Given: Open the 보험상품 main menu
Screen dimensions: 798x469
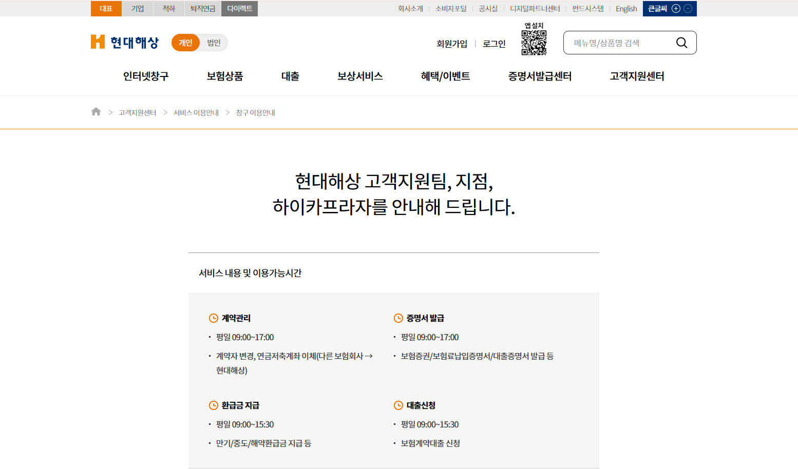Looking at the screenshot, I should click(x=225, y=76).
